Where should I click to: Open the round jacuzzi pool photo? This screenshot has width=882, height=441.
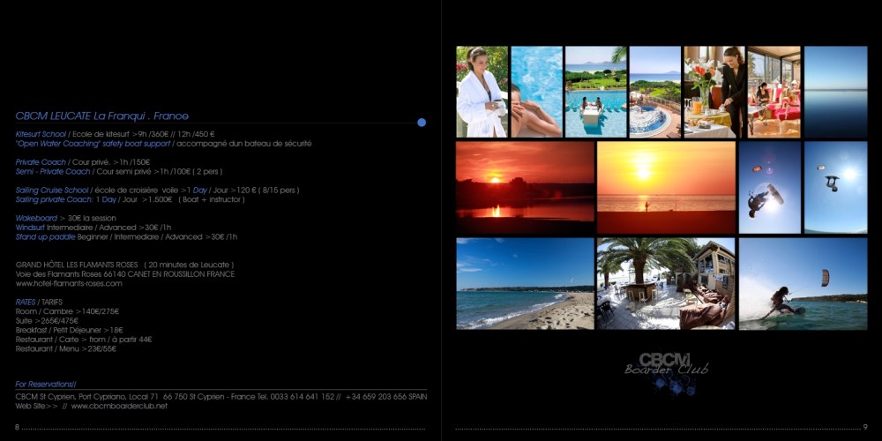(654, 92)
